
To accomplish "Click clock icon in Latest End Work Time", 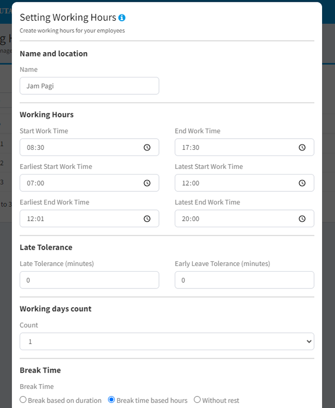I will coord(302,219).
